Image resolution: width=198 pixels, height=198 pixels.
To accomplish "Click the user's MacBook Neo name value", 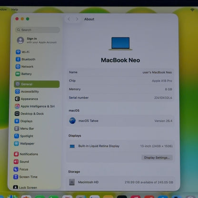I will [157, 72].
